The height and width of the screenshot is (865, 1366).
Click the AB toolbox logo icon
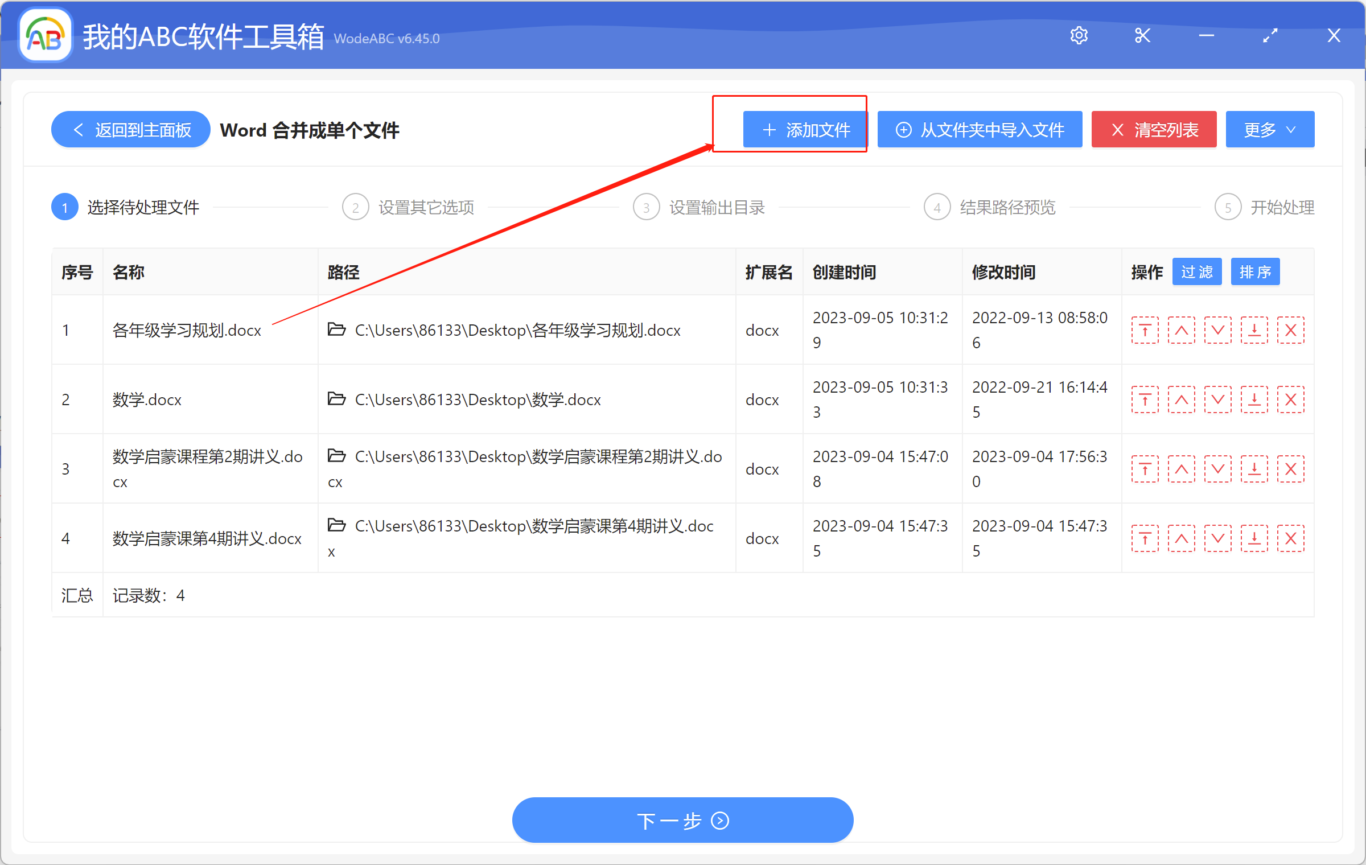[x=44, y=35]
